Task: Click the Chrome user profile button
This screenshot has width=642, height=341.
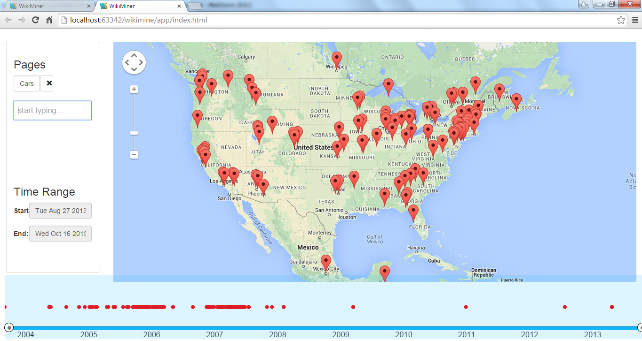Action: click(x=584, y=4)
